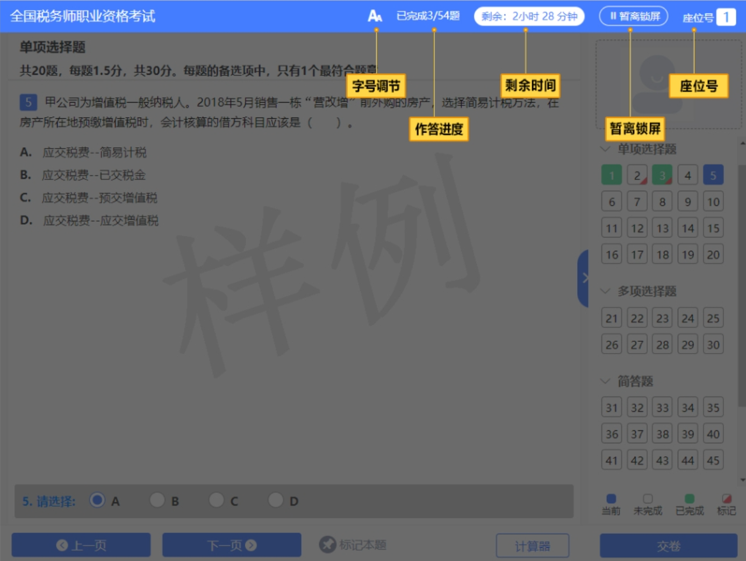Click the font size adjustment icon
Image resolution: width=746 pixels, height=561 pixels.
(375, 16)
